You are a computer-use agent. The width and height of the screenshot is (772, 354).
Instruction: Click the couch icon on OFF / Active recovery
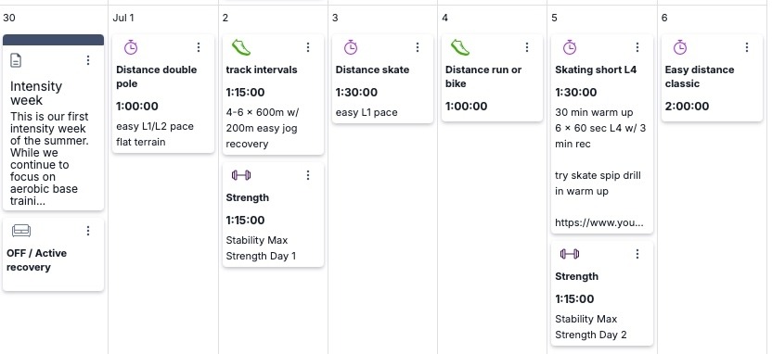(x=21, y=231)
